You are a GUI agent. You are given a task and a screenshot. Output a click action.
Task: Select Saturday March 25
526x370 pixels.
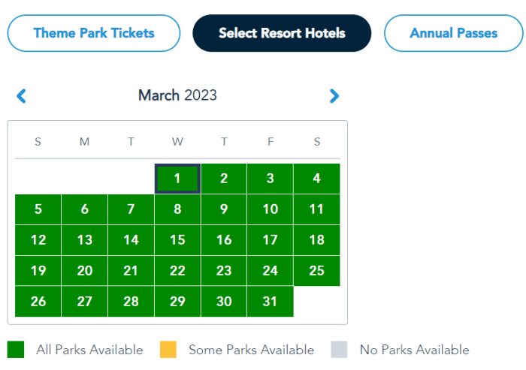[x=316, y=271]
